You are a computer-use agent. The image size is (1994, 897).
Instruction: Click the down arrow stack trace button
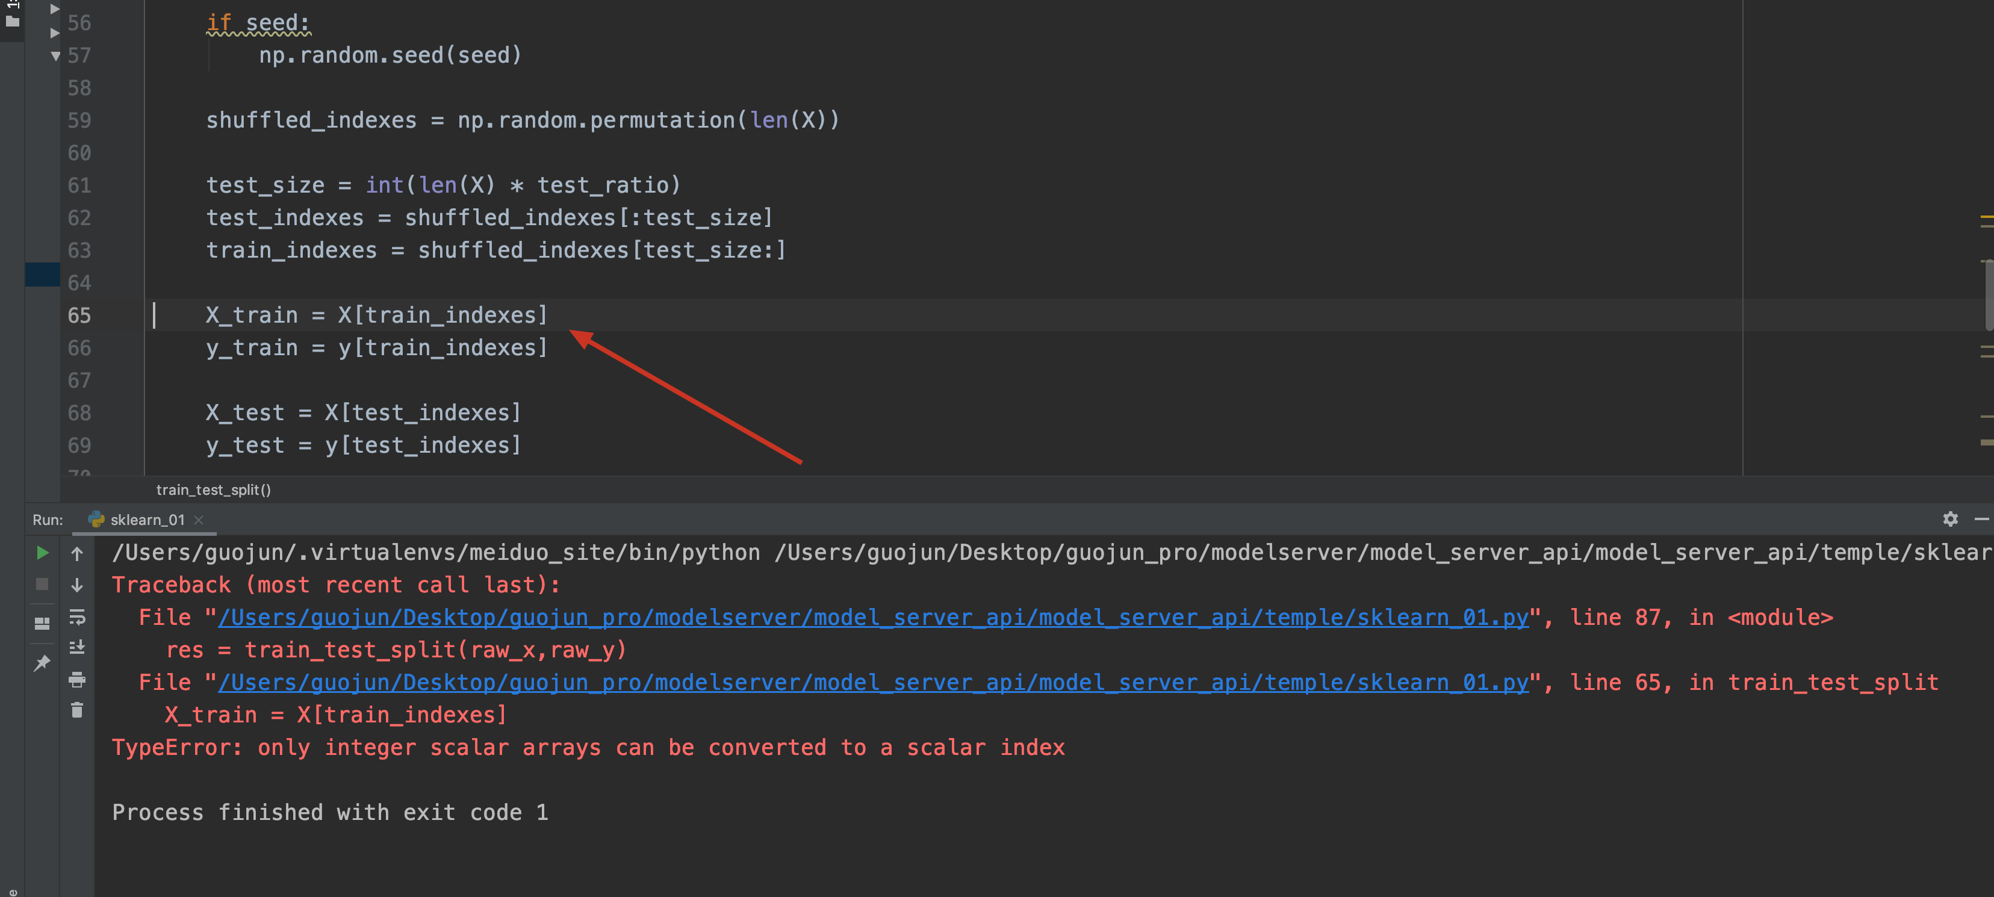[76, 585]
